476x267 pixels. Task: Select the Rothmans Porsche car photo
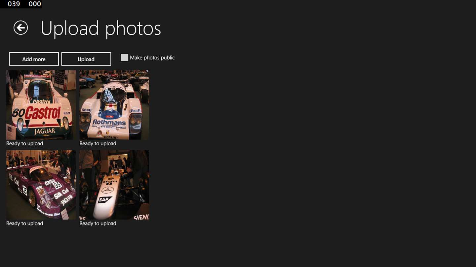(114, 105)
